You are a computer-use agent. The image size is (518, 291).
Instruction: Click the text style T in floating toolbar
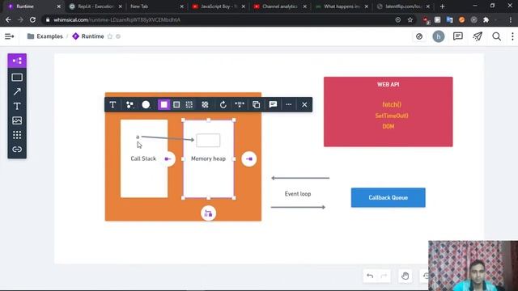pyautogui.click(x=113, y=104)
